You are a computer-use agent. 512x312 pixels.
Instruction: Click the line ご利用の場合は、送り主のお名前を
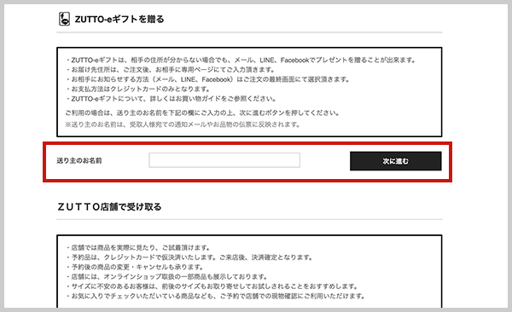tap(202, 113)
